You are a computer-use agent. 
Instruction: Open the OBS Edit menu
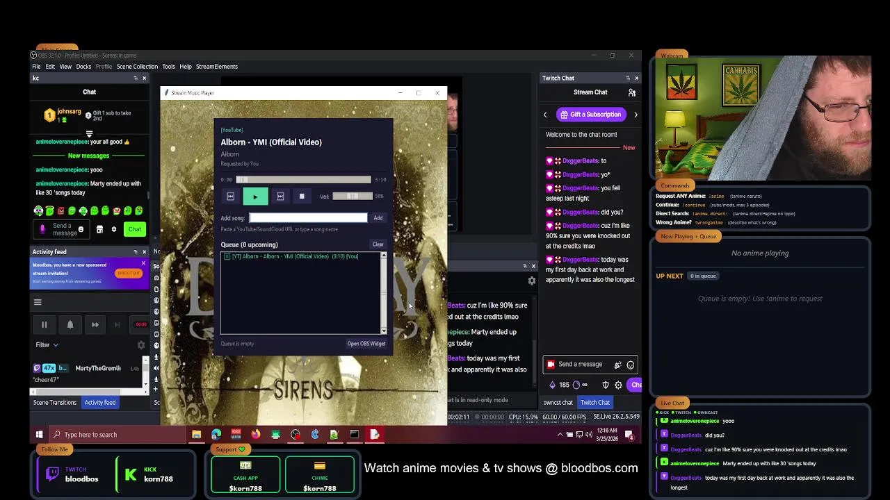50,67
